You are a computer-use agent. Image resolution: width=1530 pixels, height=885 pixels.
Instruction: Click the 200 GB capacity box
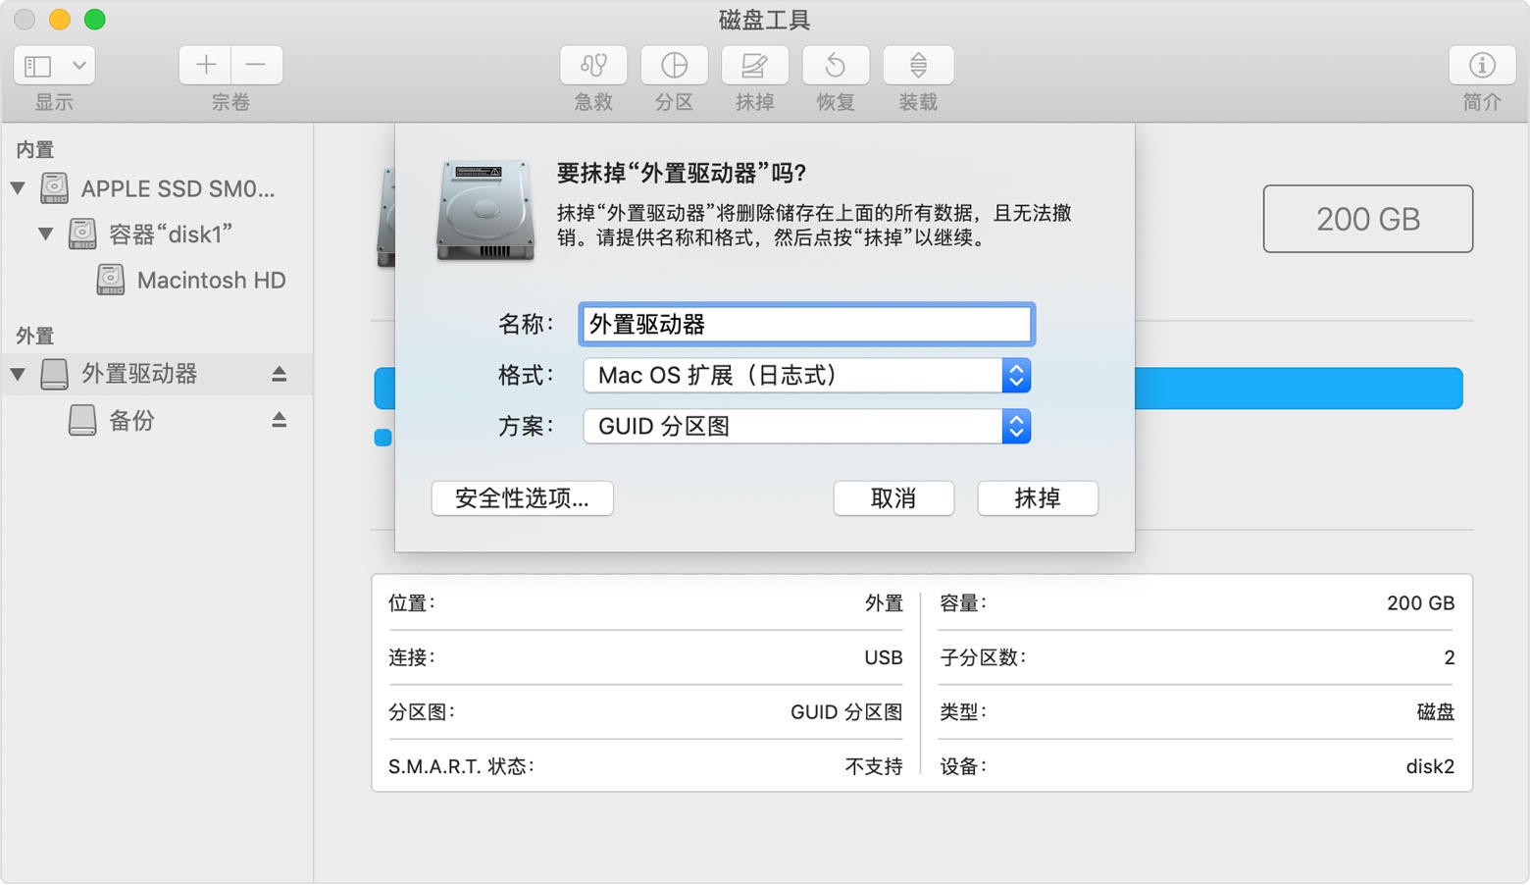tap(1367, 219)
